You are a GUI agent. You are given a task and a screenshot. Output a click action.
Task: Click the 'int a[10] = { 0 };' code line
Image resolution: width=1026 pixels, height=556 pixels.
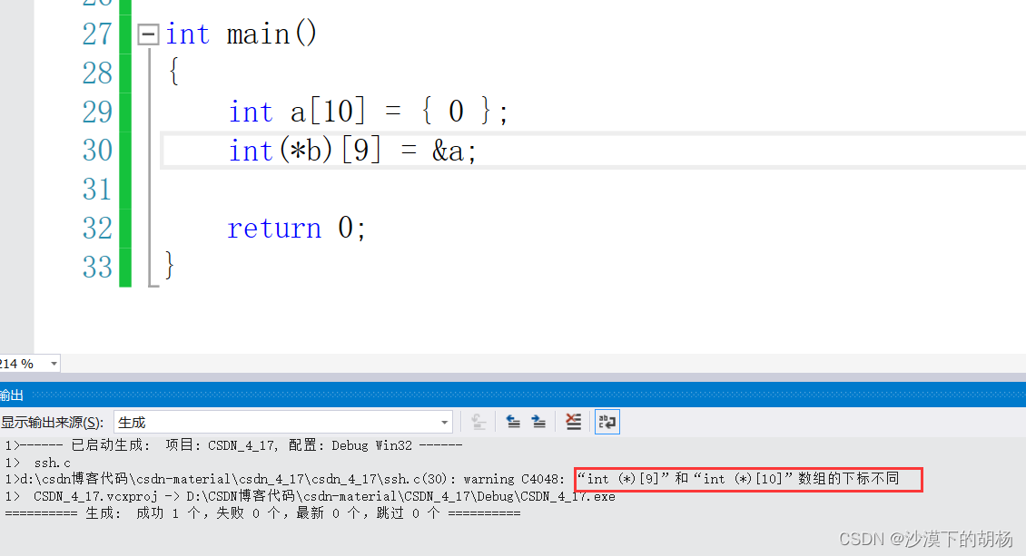tap(368, 111)
